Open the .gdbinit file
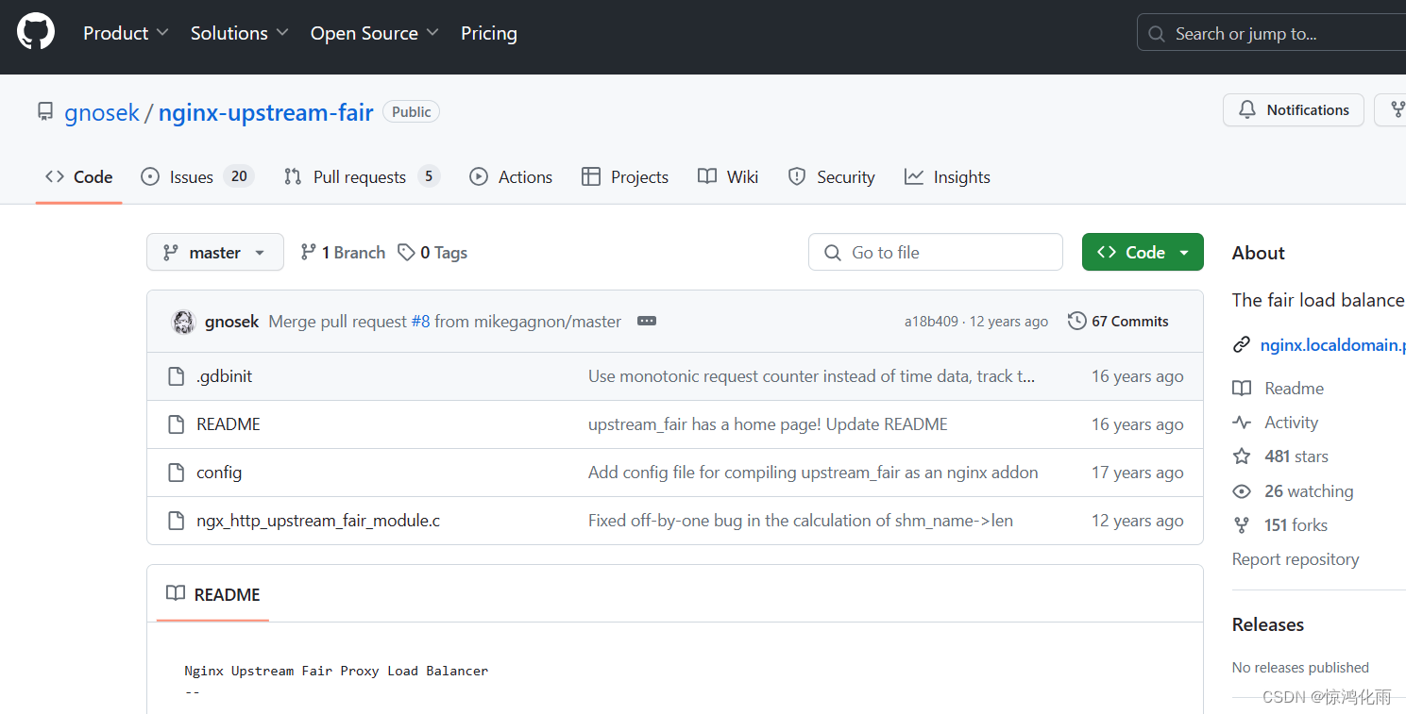 225,376
